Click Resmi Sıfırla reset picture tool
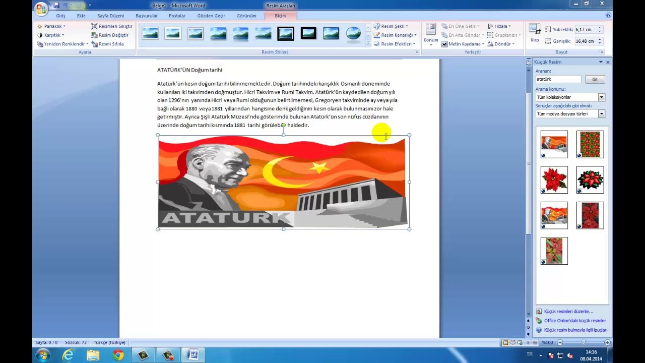Viewport: 645px width, 363px height. (107, 44)
